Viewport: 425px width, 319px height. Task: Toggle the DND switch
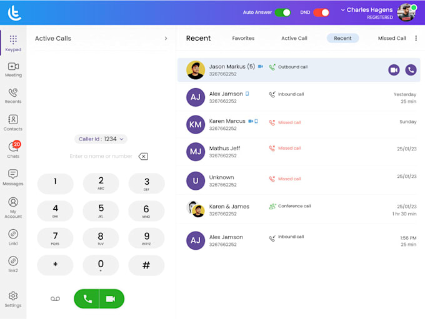(321, 12)
